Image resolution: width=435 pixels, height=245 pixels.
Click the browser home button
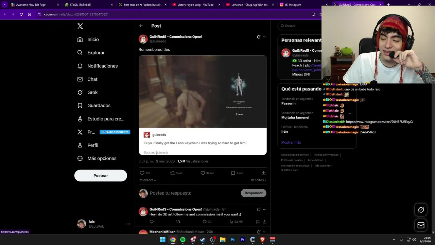[x=30, y=14]
